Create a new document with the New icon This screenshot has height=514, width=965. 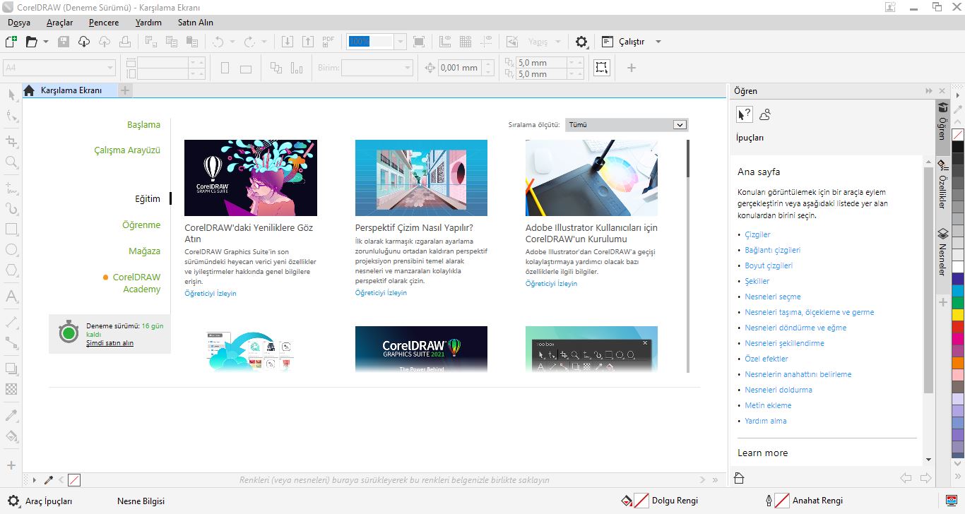[x=11, y=42]
